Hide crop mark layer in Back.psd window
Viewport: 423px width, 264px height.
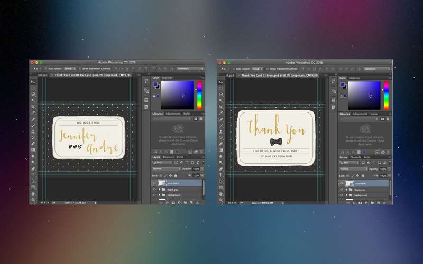pos(154,183)
